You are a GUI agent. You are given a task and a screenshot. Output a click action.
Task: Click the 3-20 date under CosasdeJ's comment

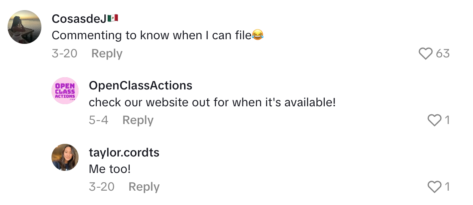(64, 54)
